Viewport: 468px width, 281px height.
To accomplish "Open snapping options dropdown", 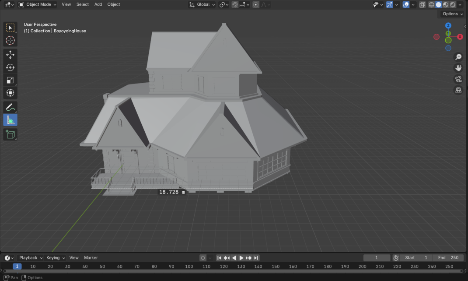I will coord(244,4).
